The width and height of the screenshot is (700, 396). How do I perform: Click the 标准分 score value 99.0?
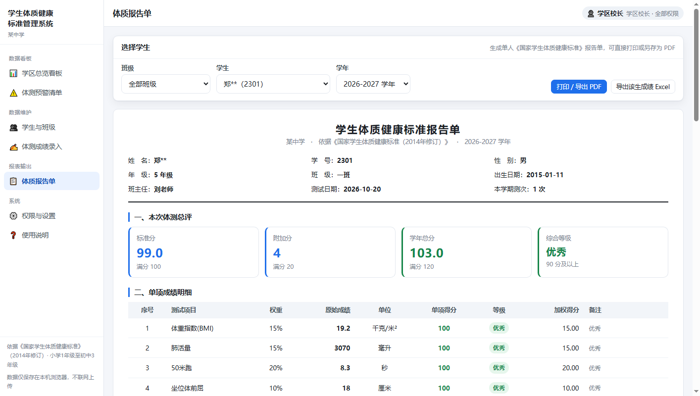click(x=150, y=253)
